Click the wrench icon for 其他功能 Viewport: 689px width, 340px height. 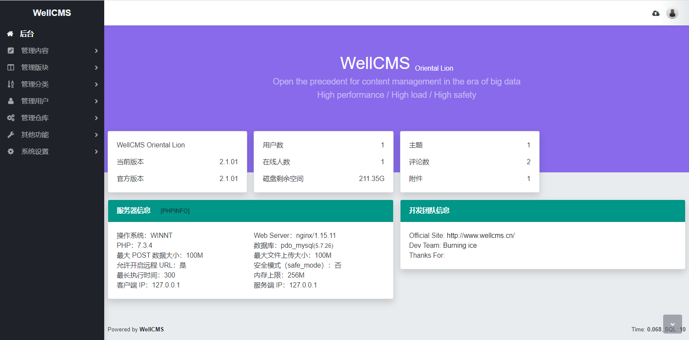click(11, 134)
